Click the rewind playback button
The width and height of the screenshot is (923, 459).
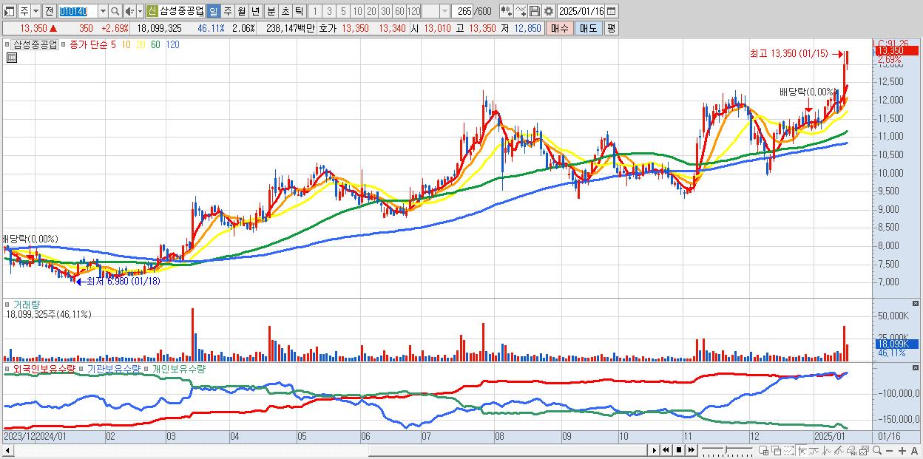coord(666,450)
